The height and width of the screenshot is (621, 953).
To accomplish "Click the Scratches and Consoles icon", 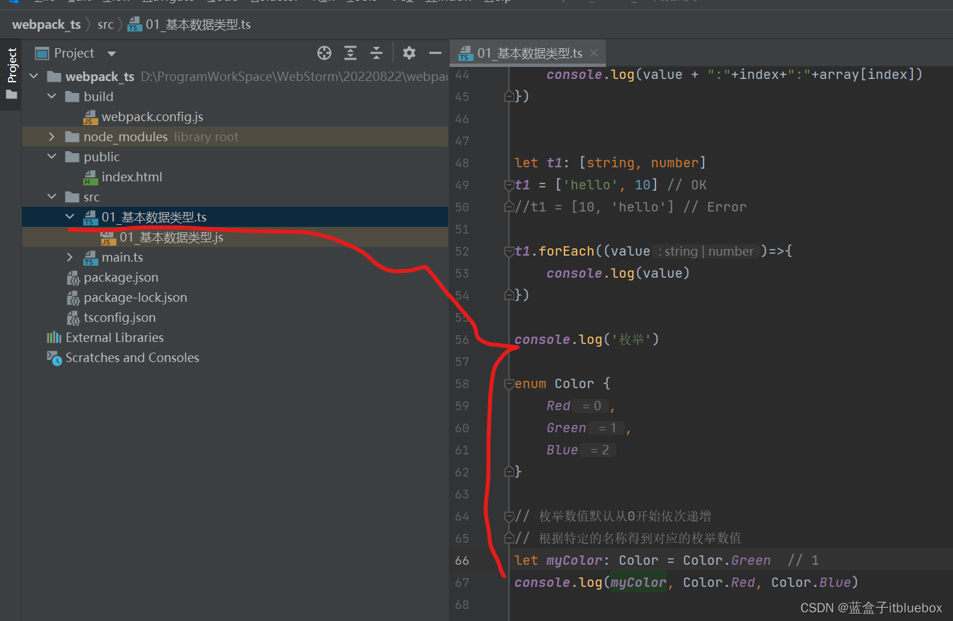I will click(x=54, y=358).
